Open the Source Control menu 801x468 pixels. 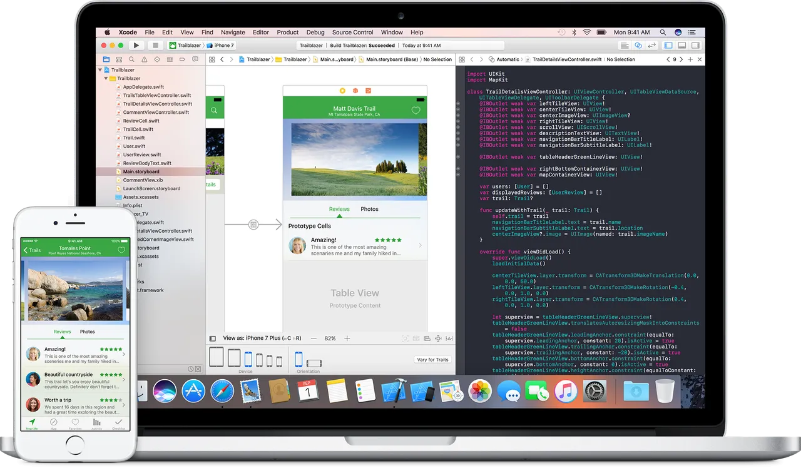[353, 33]
